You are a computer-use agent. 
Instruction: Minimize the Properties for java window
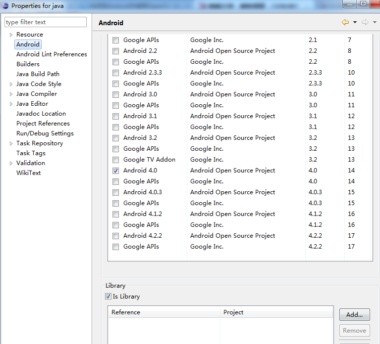[x=349, y=3]
